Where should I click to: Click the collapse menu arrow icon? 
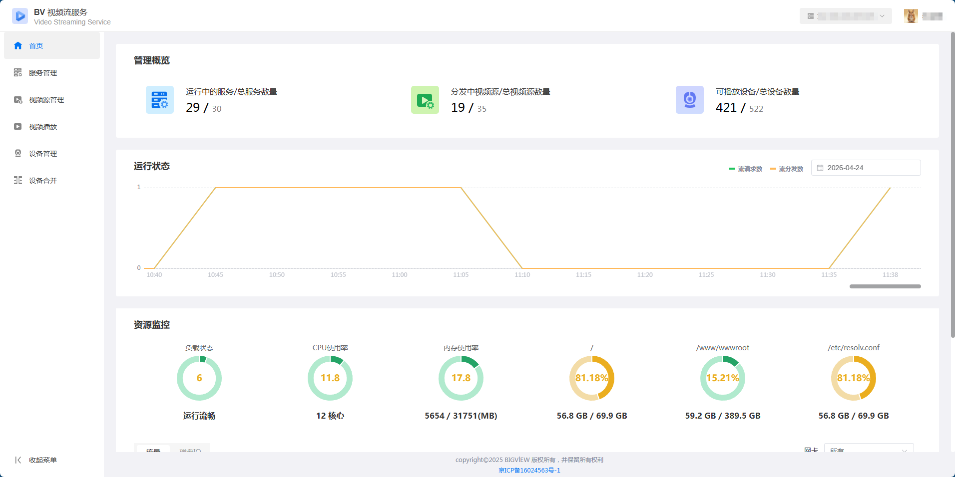[x=18, y=460]
